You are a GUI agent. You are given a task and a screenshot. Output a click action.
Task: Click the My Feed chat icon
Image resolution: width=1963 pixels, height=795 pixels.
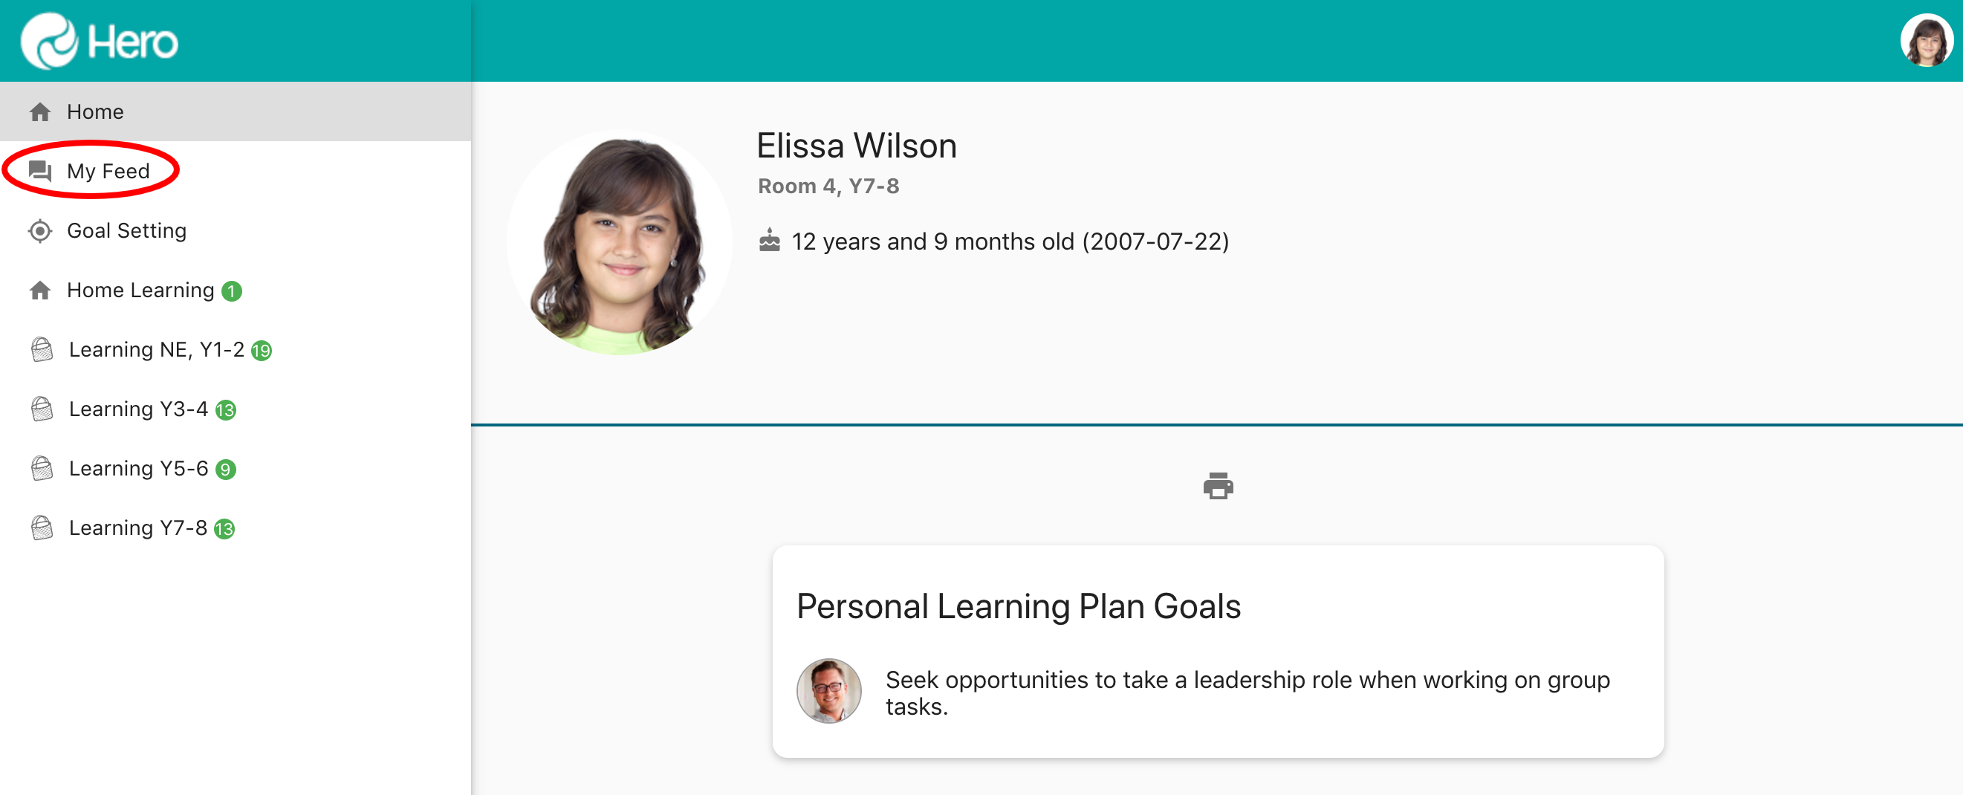pos(40,171)
